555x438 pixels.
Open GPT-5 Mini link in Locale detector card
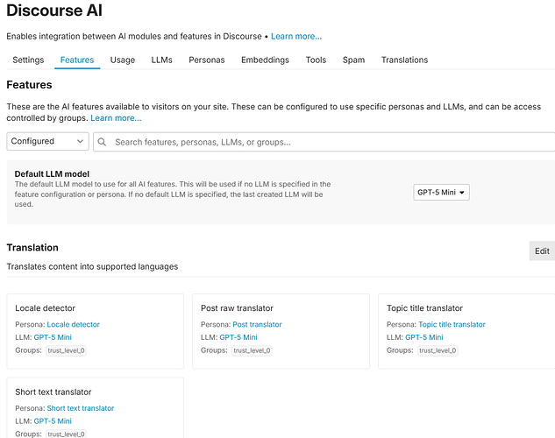53,337
